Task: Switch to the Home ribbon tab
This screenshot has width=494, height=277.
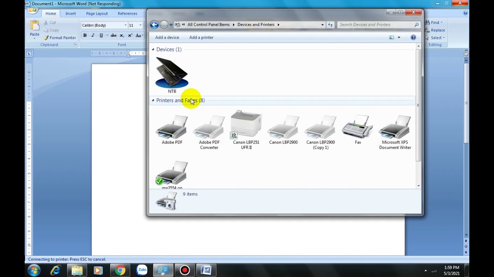Action: tap(51, 13)
